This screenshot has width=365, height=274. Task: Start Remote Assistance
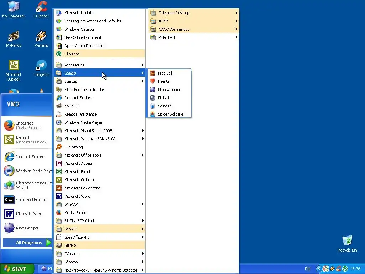click(x=100, y=114)
